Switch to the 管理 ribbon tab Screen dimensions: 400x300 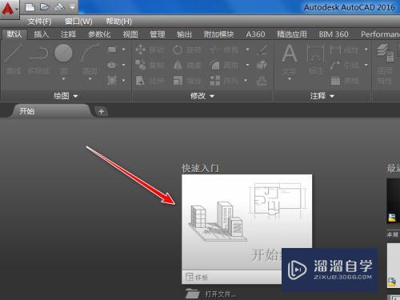point(158,34)
